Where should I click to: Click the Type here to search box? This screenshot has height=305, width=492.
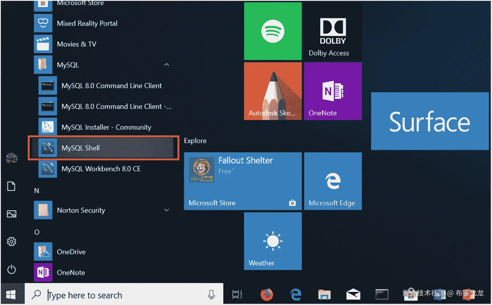click(x=124, y=295)
